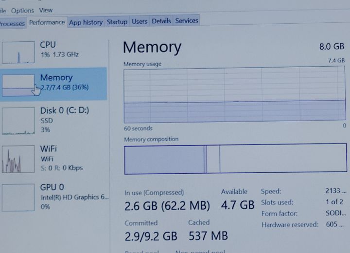Open the View menu
This screenshot has width=350, height=253.
(x=46, y=10)
